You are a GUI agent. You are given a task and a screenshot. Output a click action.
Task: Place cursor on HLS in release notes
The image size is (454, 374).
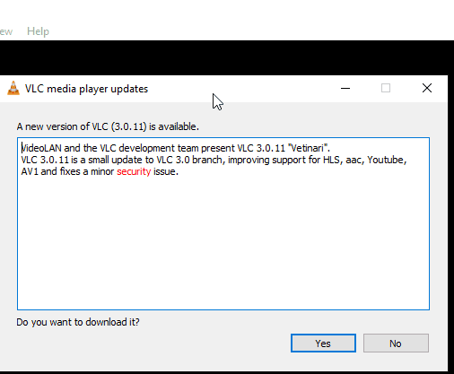point(331,160)
